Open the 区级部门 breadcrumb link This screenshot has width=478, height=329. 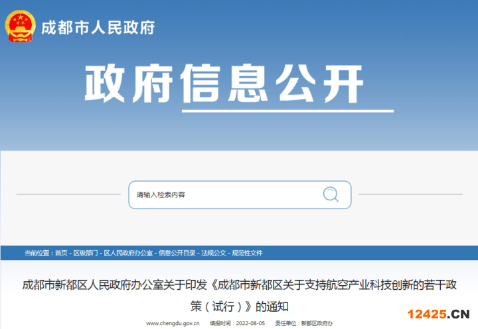pos(85,253)
